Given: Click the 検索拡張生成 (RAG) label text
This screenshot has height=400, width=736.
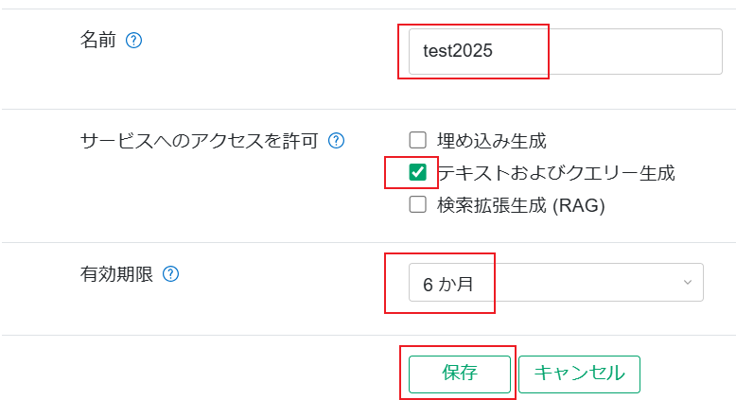Looking at the screenshot, I should 520,204.
